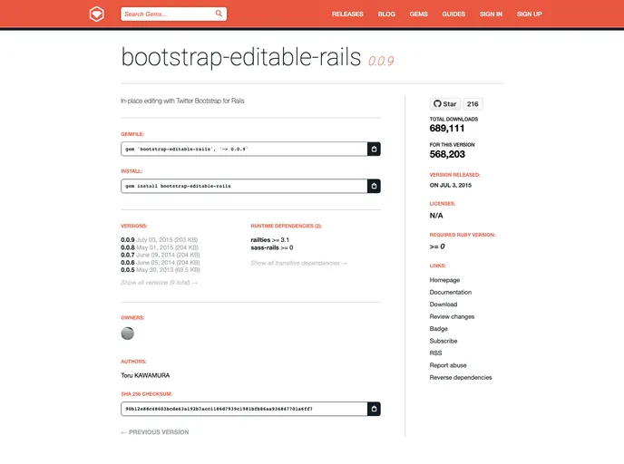
Task: Open version 0.0.8 entry
Action: click(128, 247)
